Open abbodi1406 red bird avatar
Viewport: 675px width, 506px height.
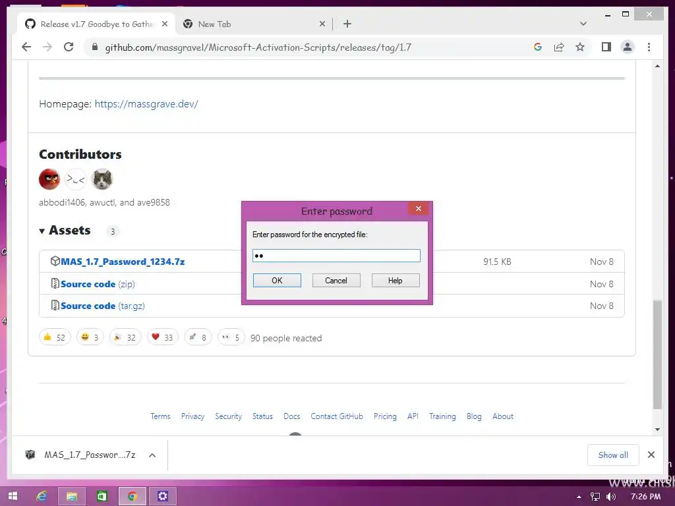(x=49, y=179)
